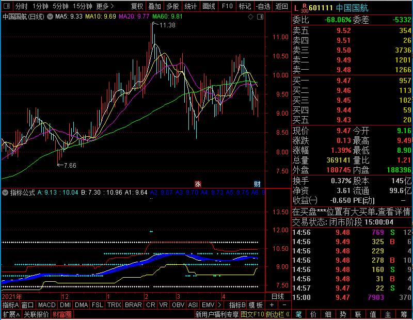Switch indicator to OBV
413x320 pixels.
[178, 305]
